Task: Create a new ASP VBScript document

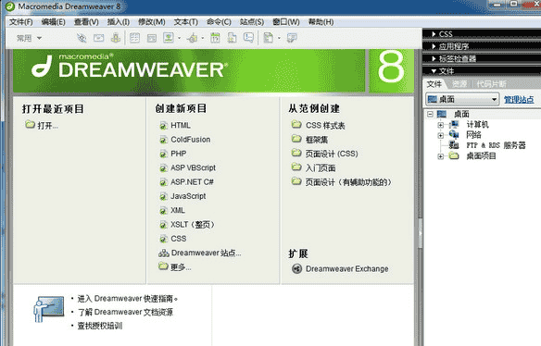Action: (194, 167)
